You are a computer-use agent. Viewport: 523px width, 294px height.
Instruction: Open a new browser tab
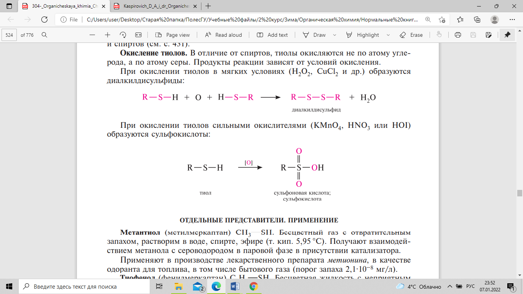pos(208,6)
